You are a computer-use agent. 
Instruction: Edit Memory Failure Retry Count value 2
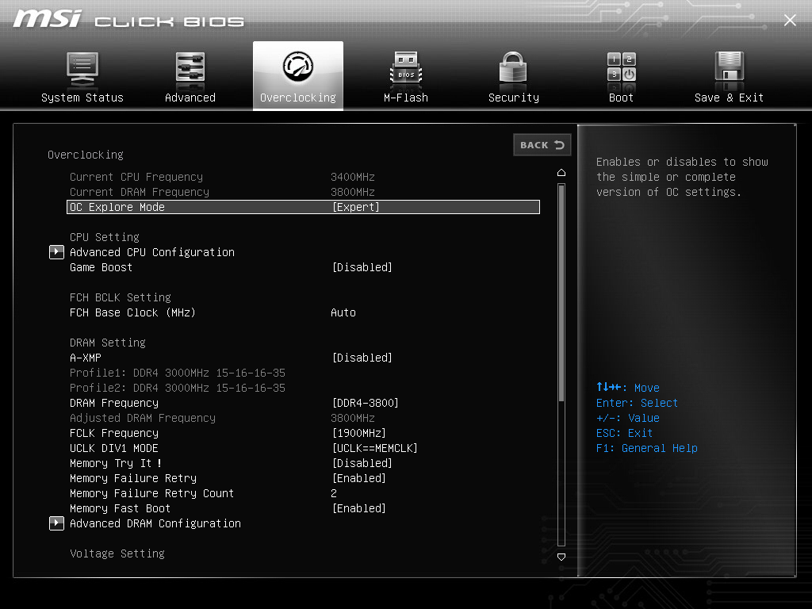point(334,493)
